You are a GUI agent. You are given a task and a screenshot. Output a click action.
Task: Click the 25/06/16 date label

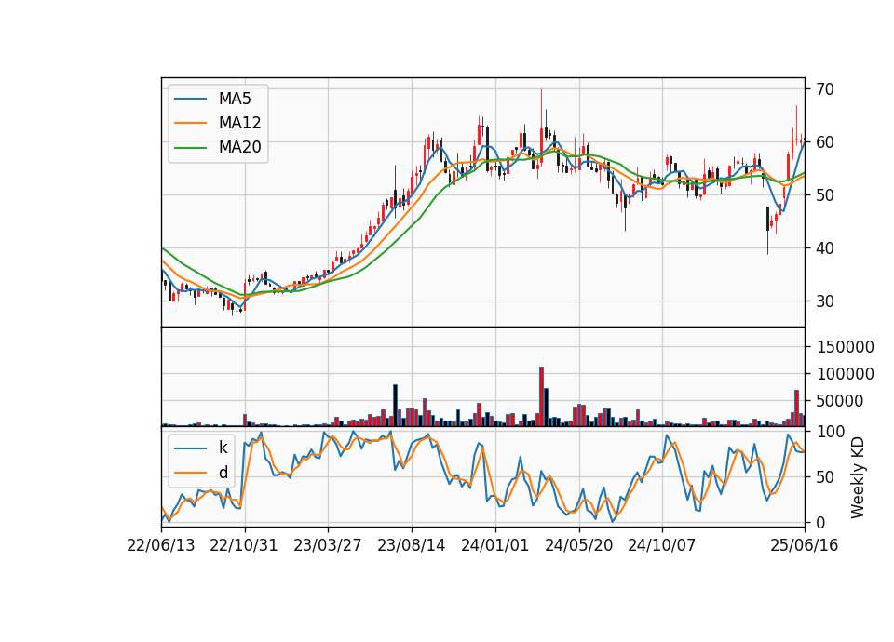[805, 545]
